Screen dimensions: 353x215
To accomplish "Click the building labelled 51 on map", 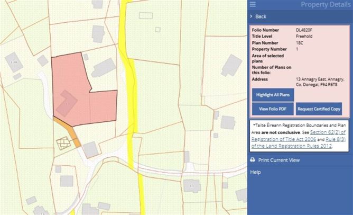I will 192,186.
